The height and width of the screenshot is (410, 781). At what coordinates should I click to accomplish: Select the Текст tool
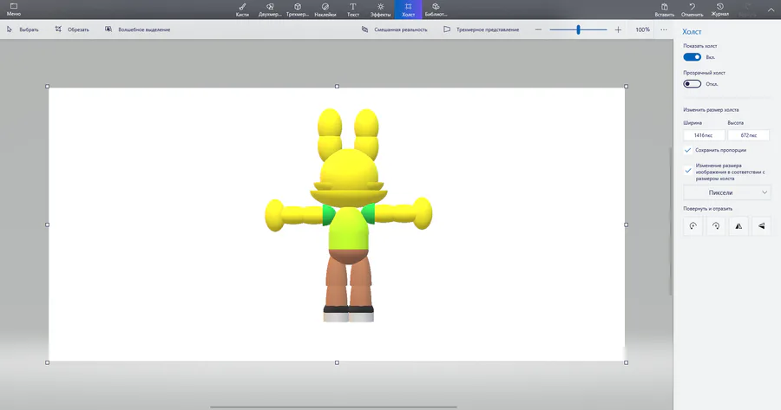tap(352, 10)
